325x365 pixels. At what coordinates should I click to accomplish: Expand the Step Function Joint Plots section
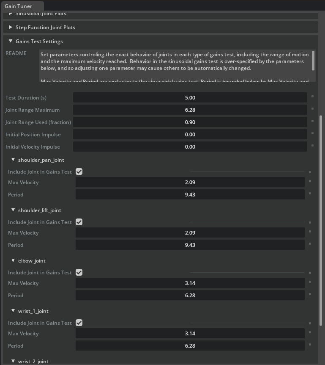[10, 27]
